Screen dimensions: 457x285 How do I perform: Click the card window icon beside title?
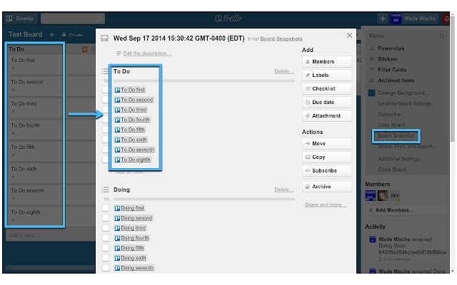[x=105, y=38]
